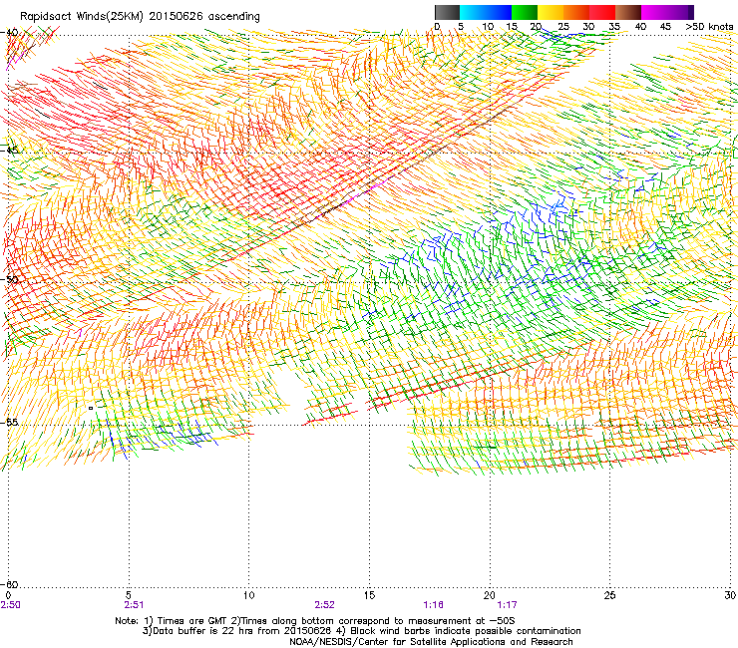Click the 'Times are GMT' note line
This screenshot has height=648, width=738.
[x=315, y=621]
